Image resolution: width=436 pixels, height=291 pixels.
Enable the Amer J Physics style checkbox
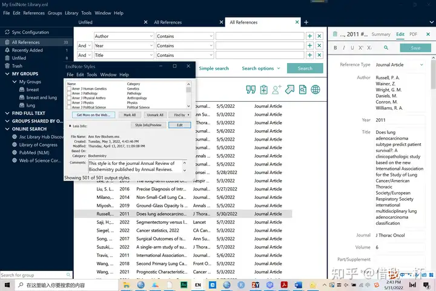(69, 102)
